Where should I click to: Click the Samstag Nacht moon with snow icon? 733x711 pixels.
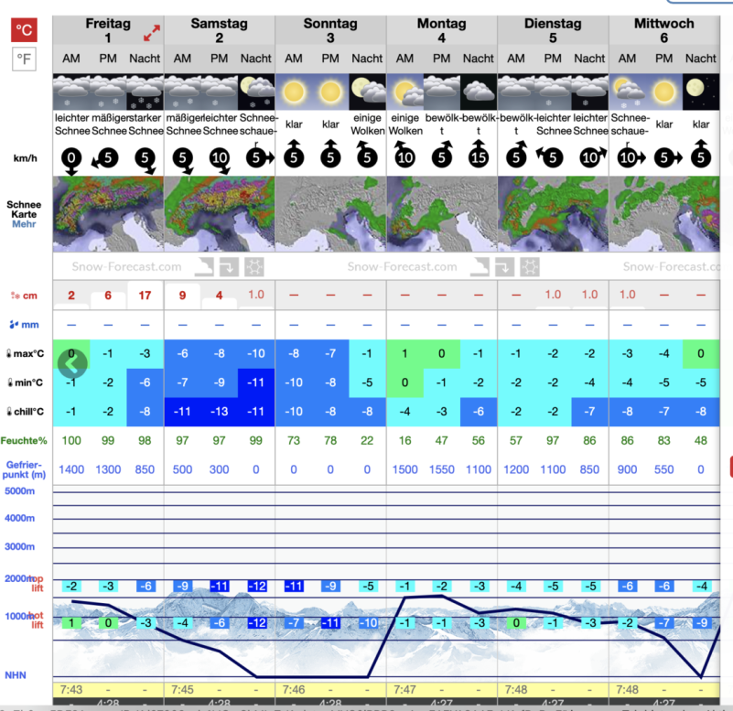pyautogui.click(x=256, y=92)
